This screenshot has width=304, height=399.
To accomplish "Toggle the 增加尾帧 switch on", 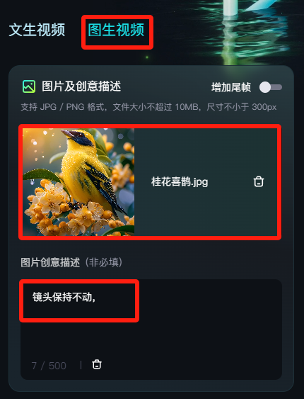I will [x=271, y=87].
